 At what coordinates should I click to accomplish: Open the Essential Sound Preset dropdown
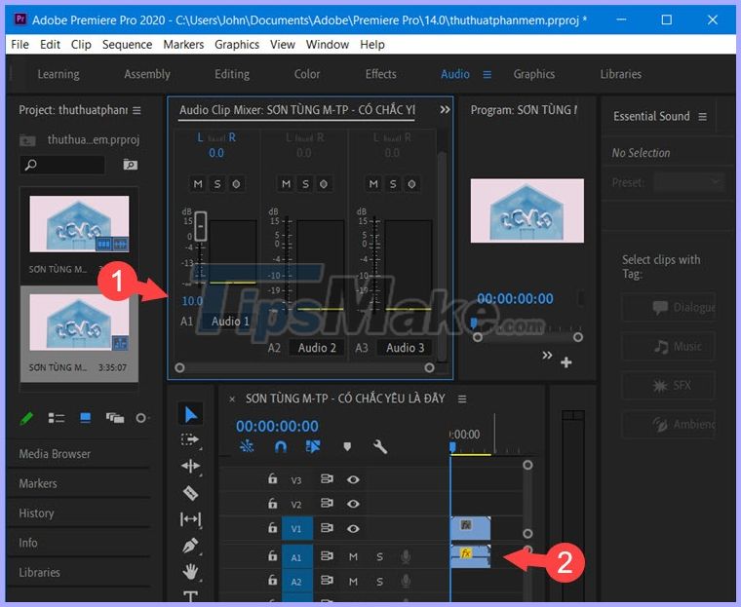pyautogui.click(x=689, y=182)
